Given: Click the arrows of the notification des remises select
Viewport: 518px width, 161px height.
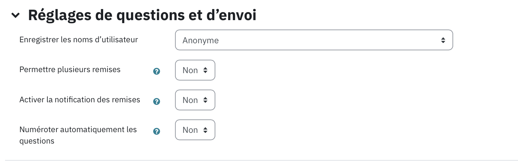Looking at the screenshot, I should click(x=205, y=100).
